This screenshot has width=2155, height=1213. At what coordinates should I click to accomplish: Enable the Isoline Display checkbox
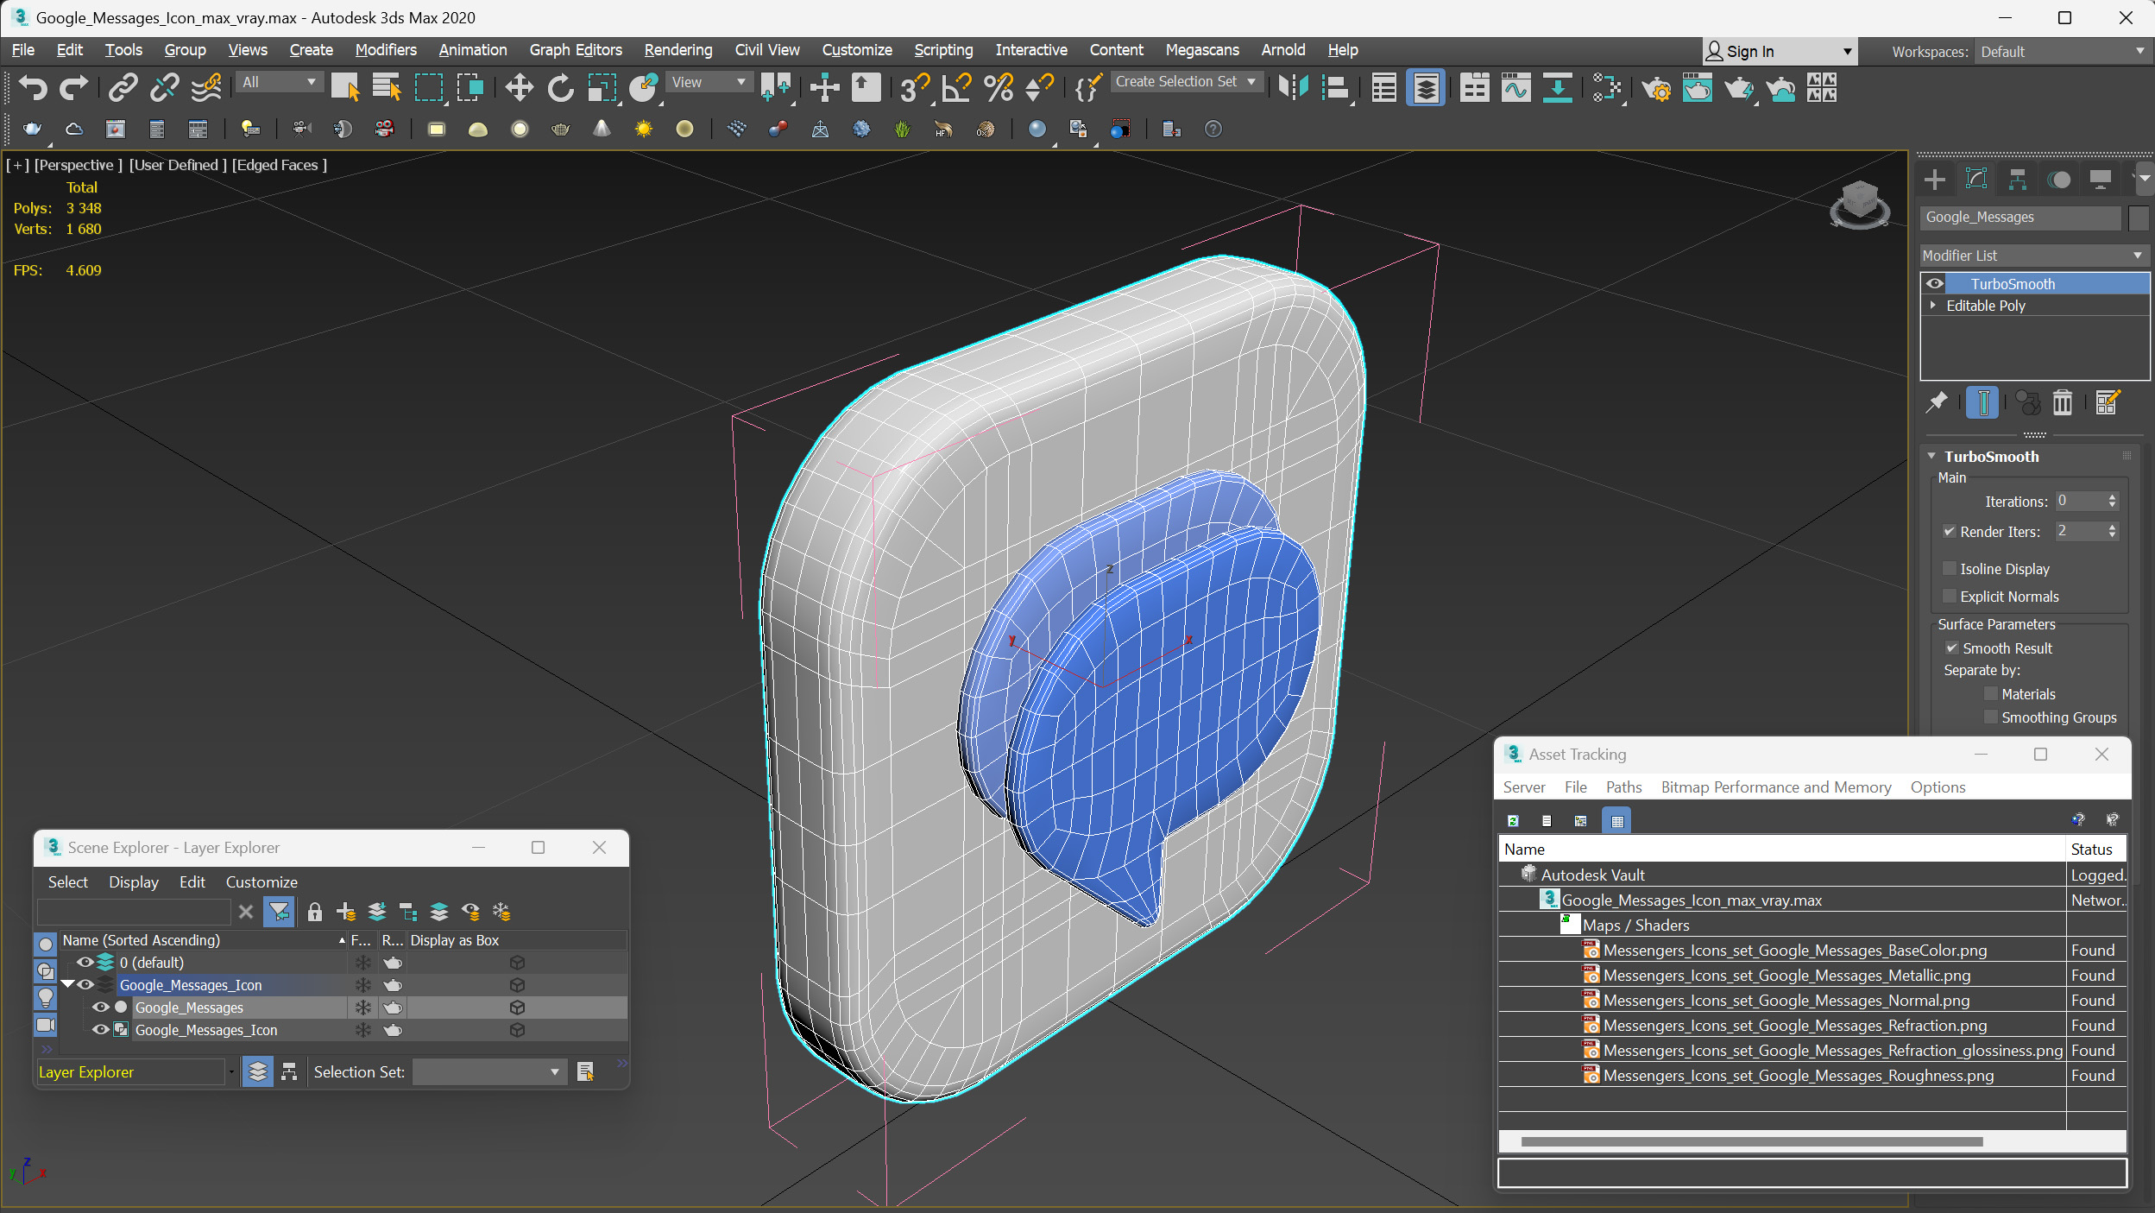tap(1949, 568)
